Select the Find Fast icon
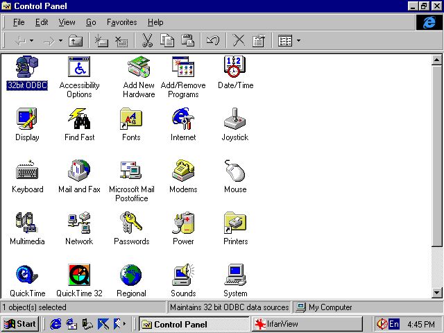The height and width of the screenshot is (333, 444). [x=79, y=125]
